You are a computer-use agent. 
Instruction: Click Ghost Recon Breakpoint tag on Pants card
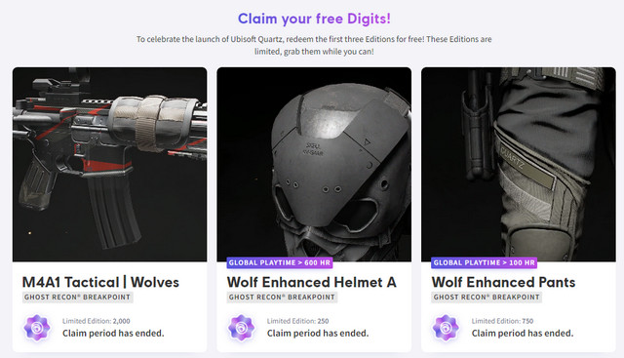pos(487,298)
